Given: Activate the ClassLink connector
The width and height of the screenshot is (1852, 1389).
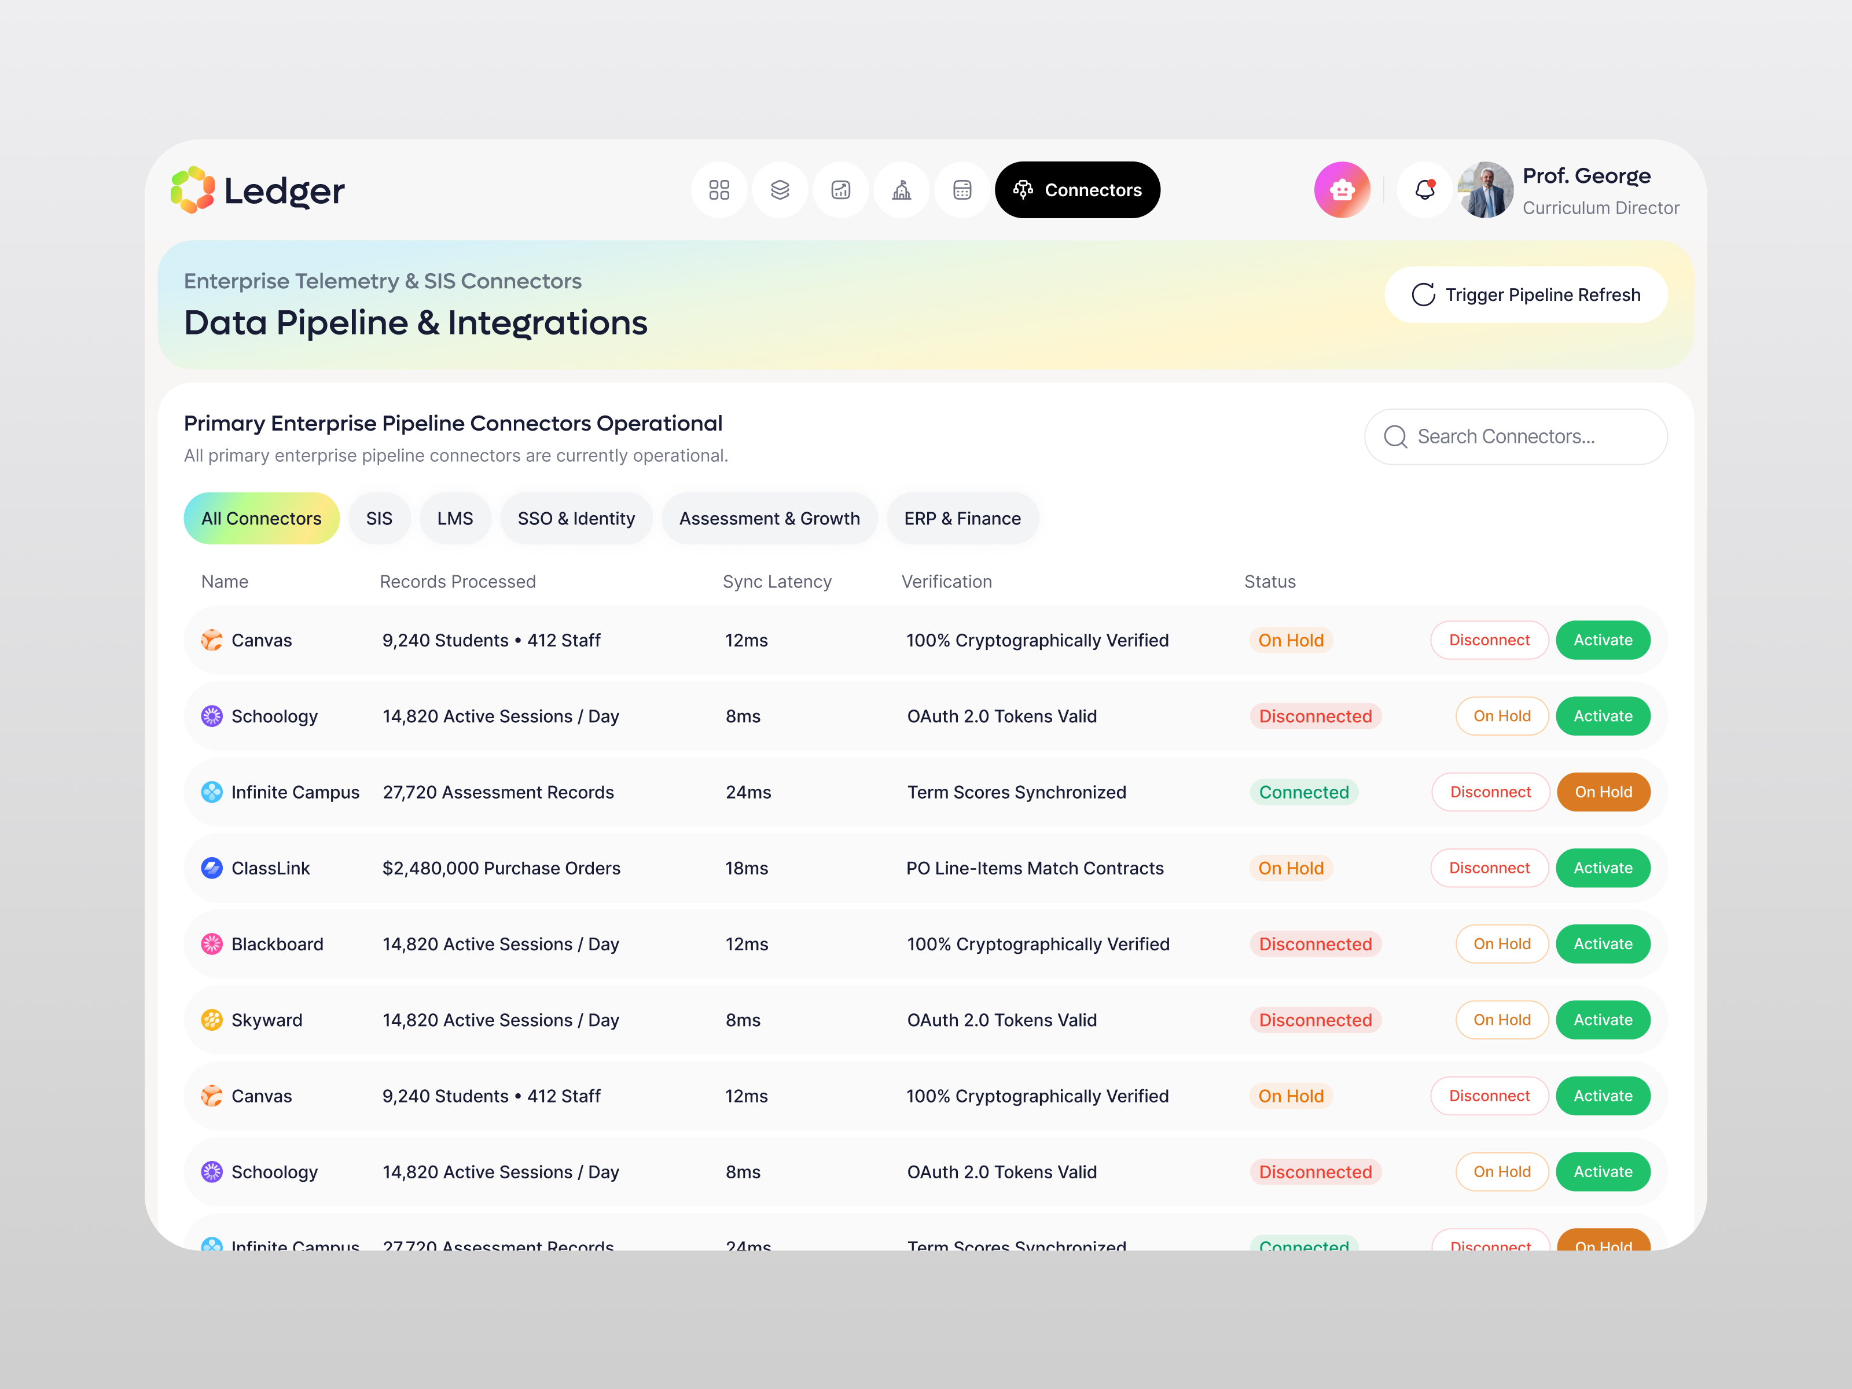Looking at the screenshot, I should tap(1603, 868).
